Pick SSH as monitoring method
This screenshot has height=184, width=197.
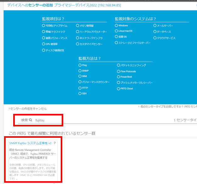coord(80,93)
